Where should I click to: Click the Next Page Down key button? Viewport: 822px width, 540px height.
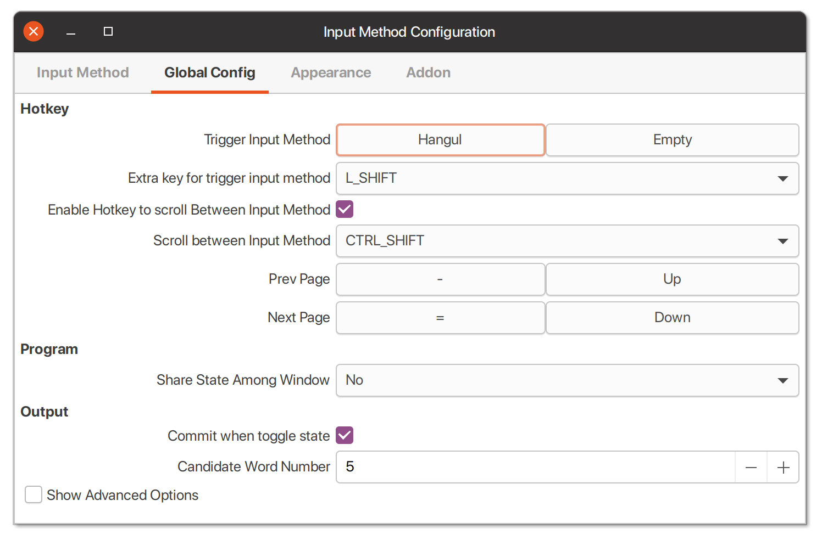coord(672,318)
